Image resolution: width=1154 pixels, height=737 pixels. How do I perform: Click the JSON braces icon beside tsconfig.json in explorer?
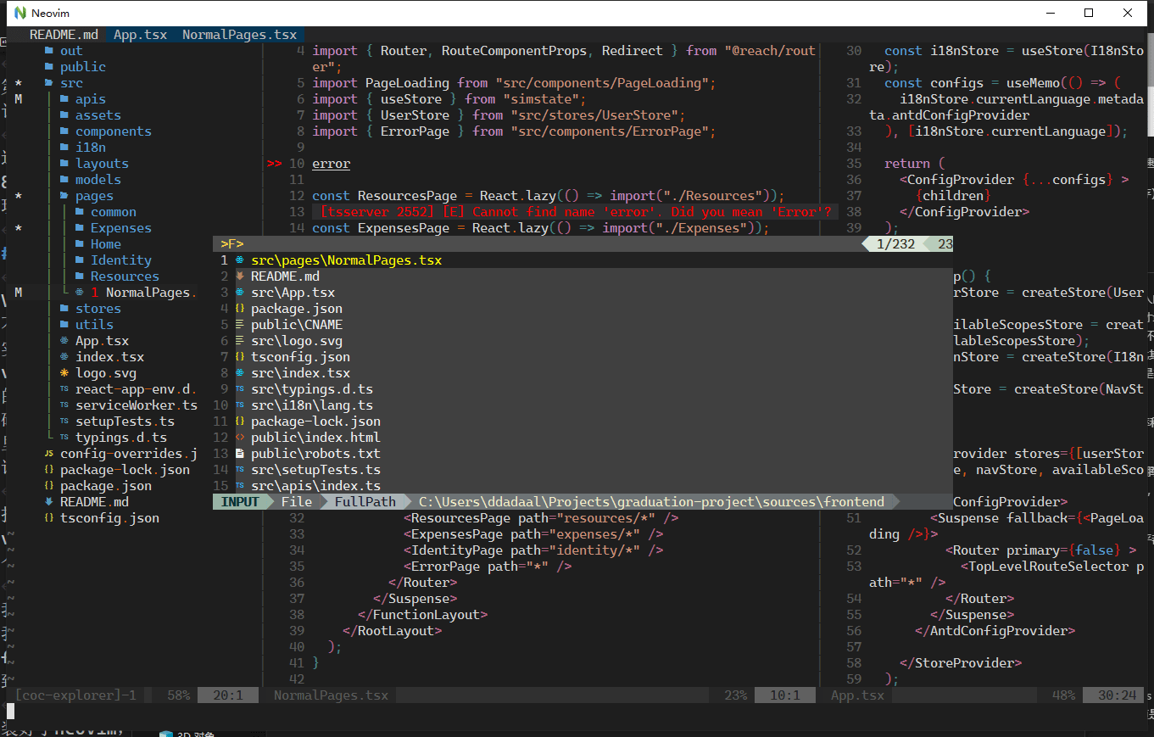(x=48, y=518)
